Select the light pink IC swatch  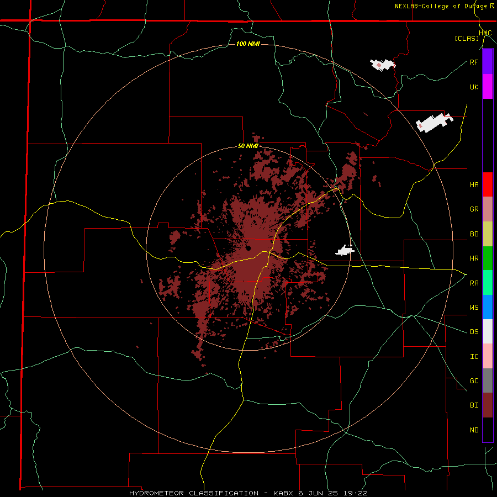pyautogui.click(x=488, y=356)
